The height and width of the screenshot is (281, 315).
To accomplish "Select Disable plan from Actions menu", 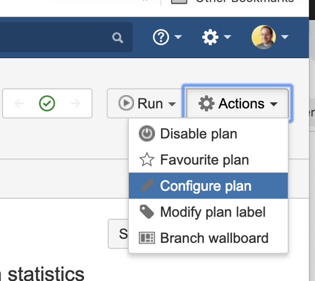I will (198, 134).
